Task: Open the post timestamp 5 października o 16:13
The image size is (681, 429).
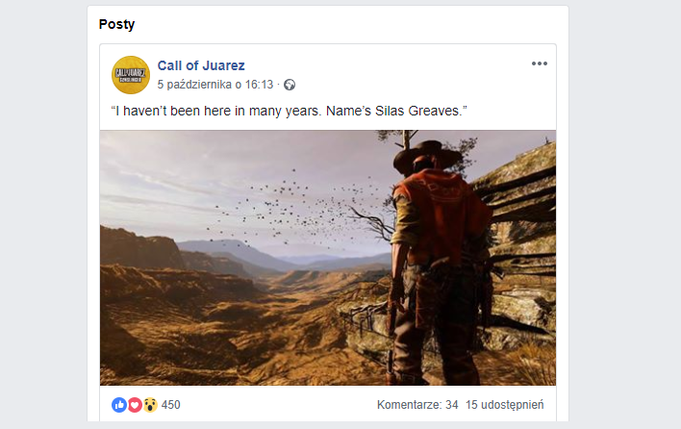Action: click(215, 85)
